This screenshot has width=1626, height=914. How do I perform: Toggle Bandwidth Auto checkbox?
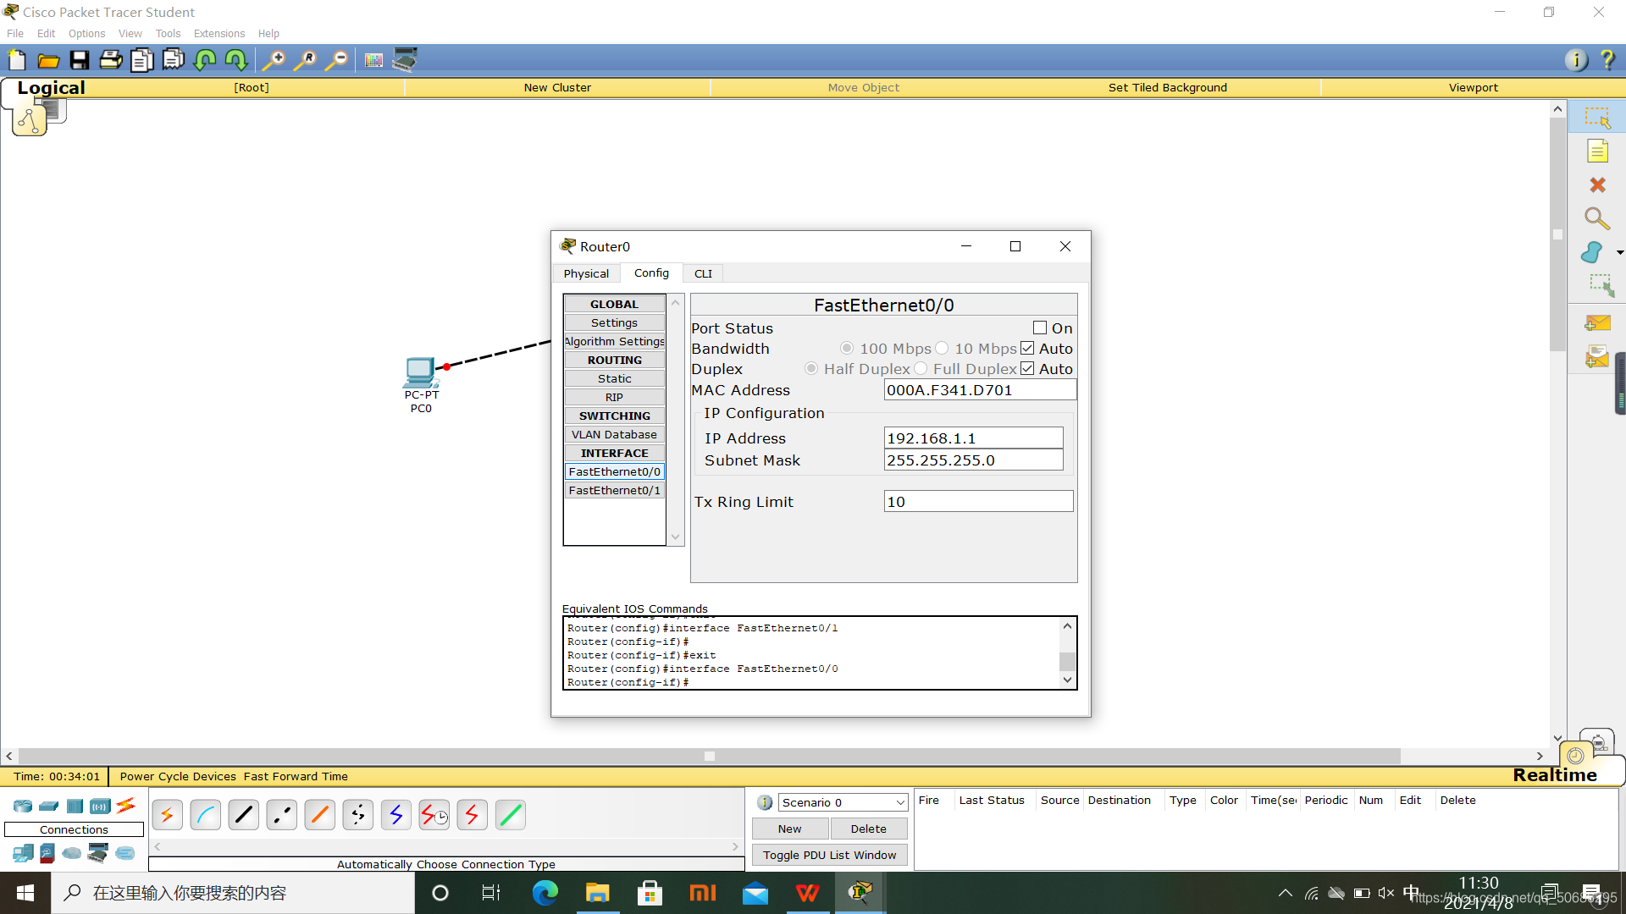(x=1027, y=349)
